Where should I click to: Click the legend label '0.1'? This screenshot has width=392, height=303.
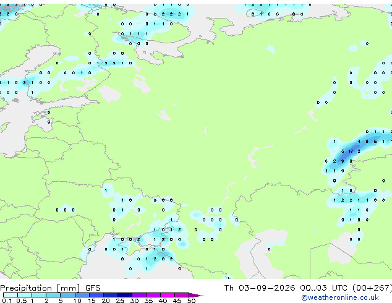click(x=7, y=301)
